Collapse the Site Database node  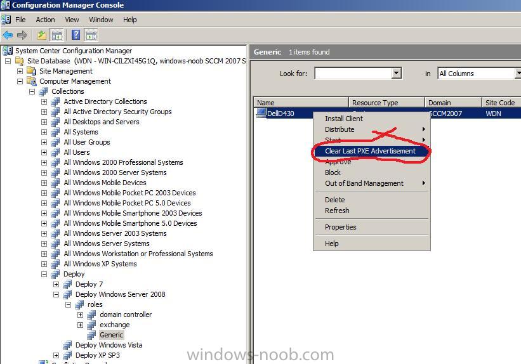pyautogui.click(x=8, y=61)
